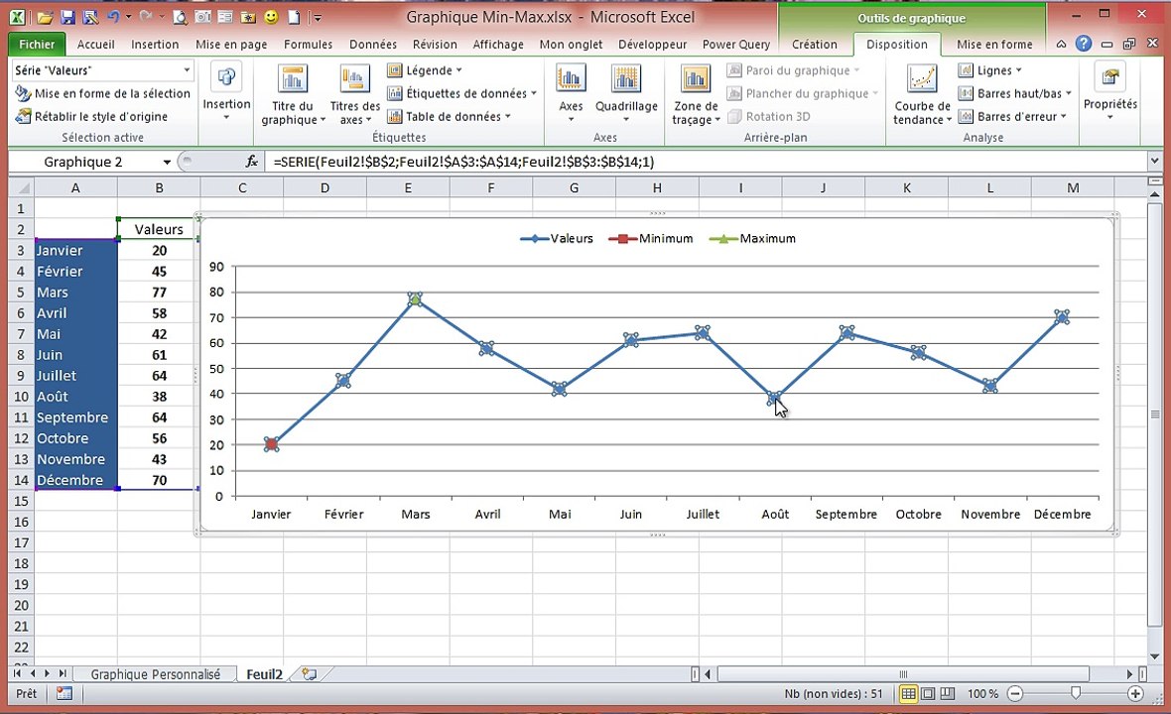
Task: Click the fx insert function icon
Action: pos(252,162)
